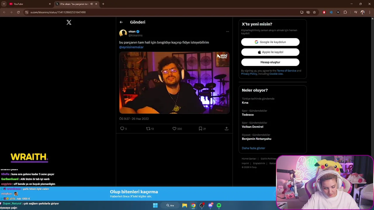
Task: Click the repost icon with 13 reposts
Action: [148, 129]
